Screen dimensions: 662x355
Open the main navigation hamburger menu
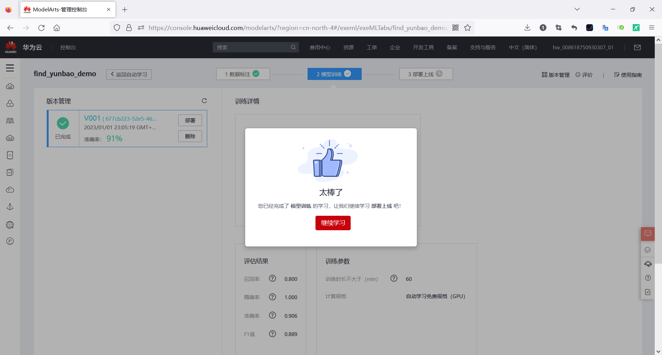point(10,68)
